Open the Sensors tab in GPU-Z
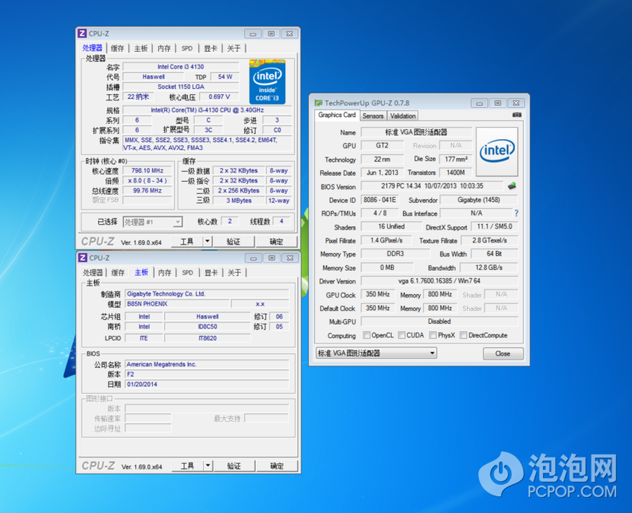The height and width of the screenshot is (513, 632). 373,116
